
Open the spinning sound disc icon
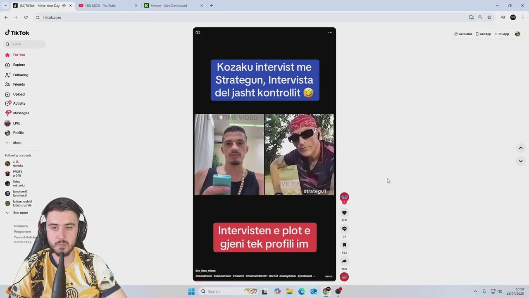344,277
